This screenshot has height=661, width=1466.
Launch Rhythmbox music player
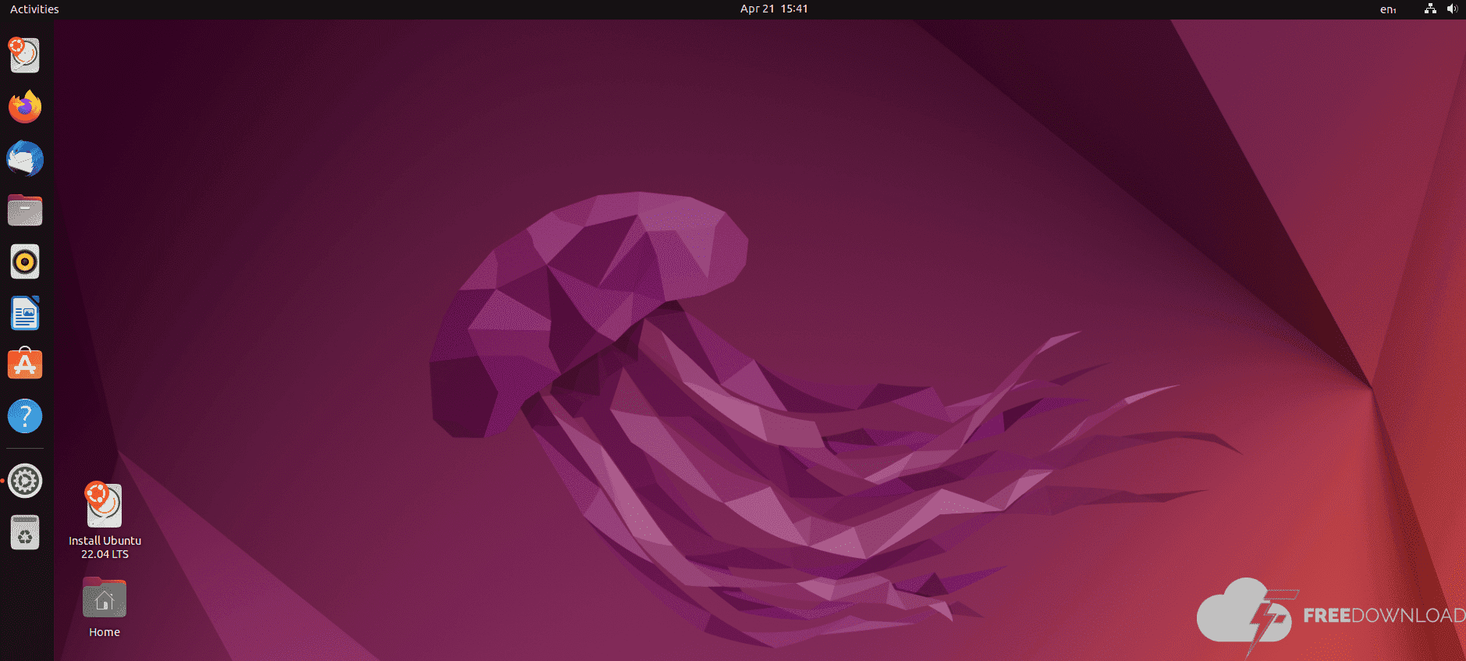point(25,262)
